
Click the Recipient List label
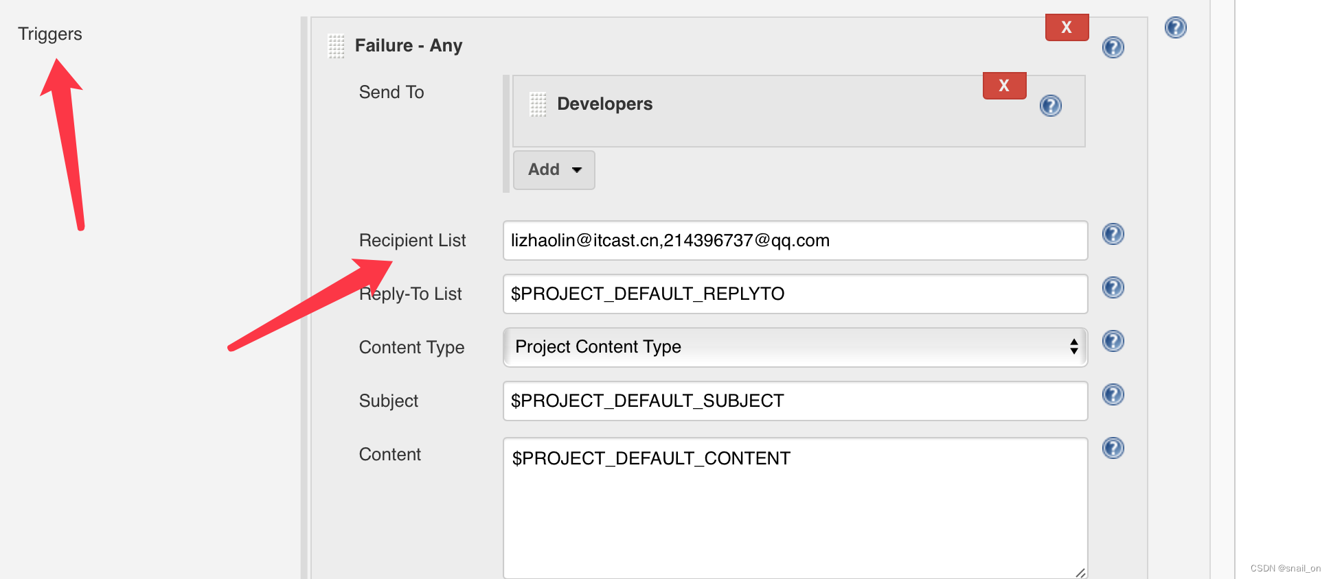click(412, 240)
